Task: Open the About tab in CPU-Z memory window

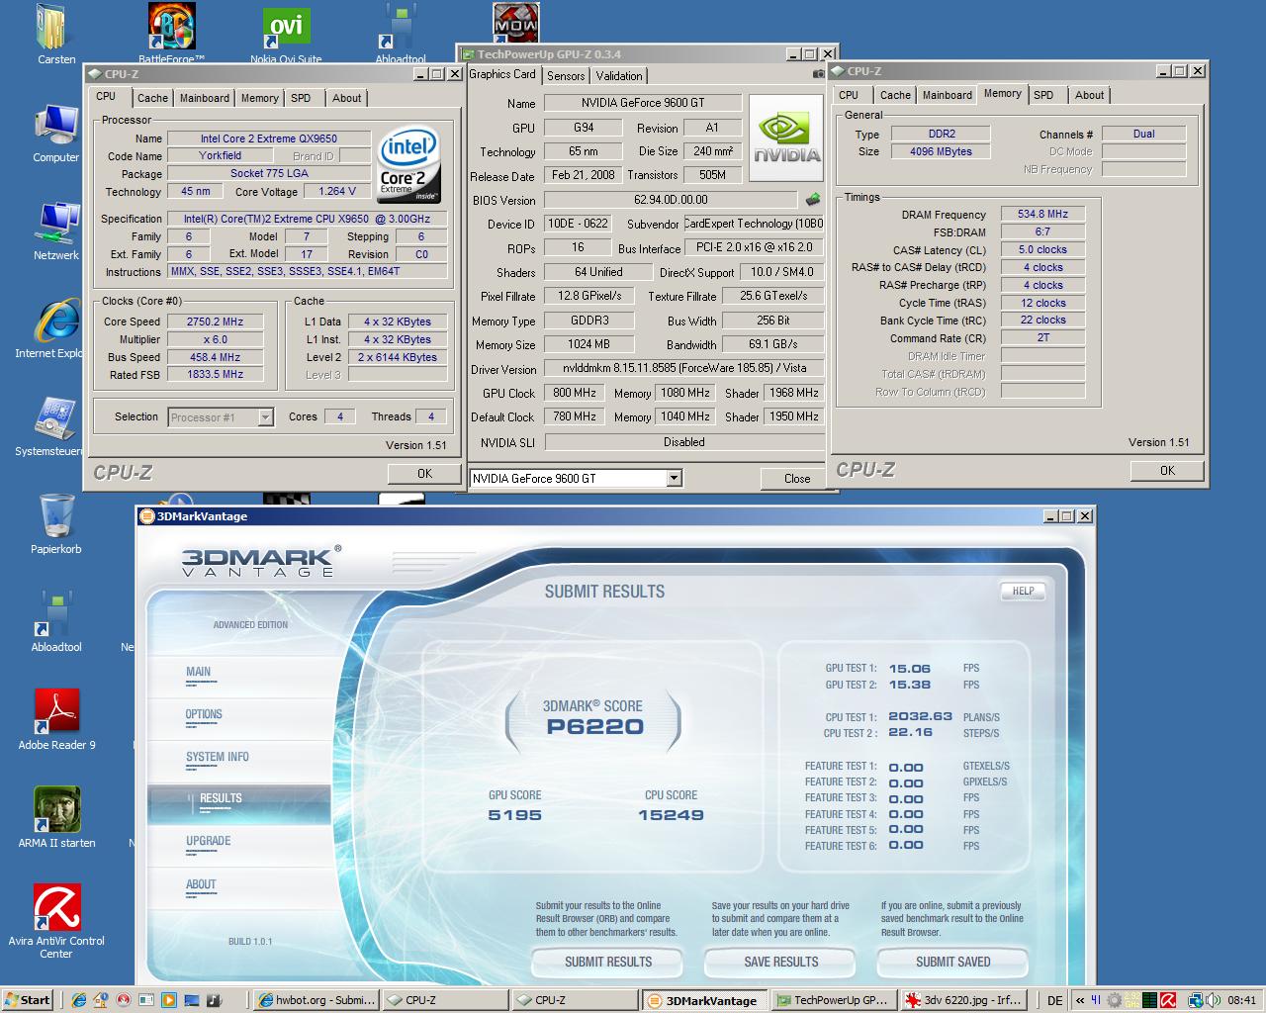Action: tap(1090, 95)
